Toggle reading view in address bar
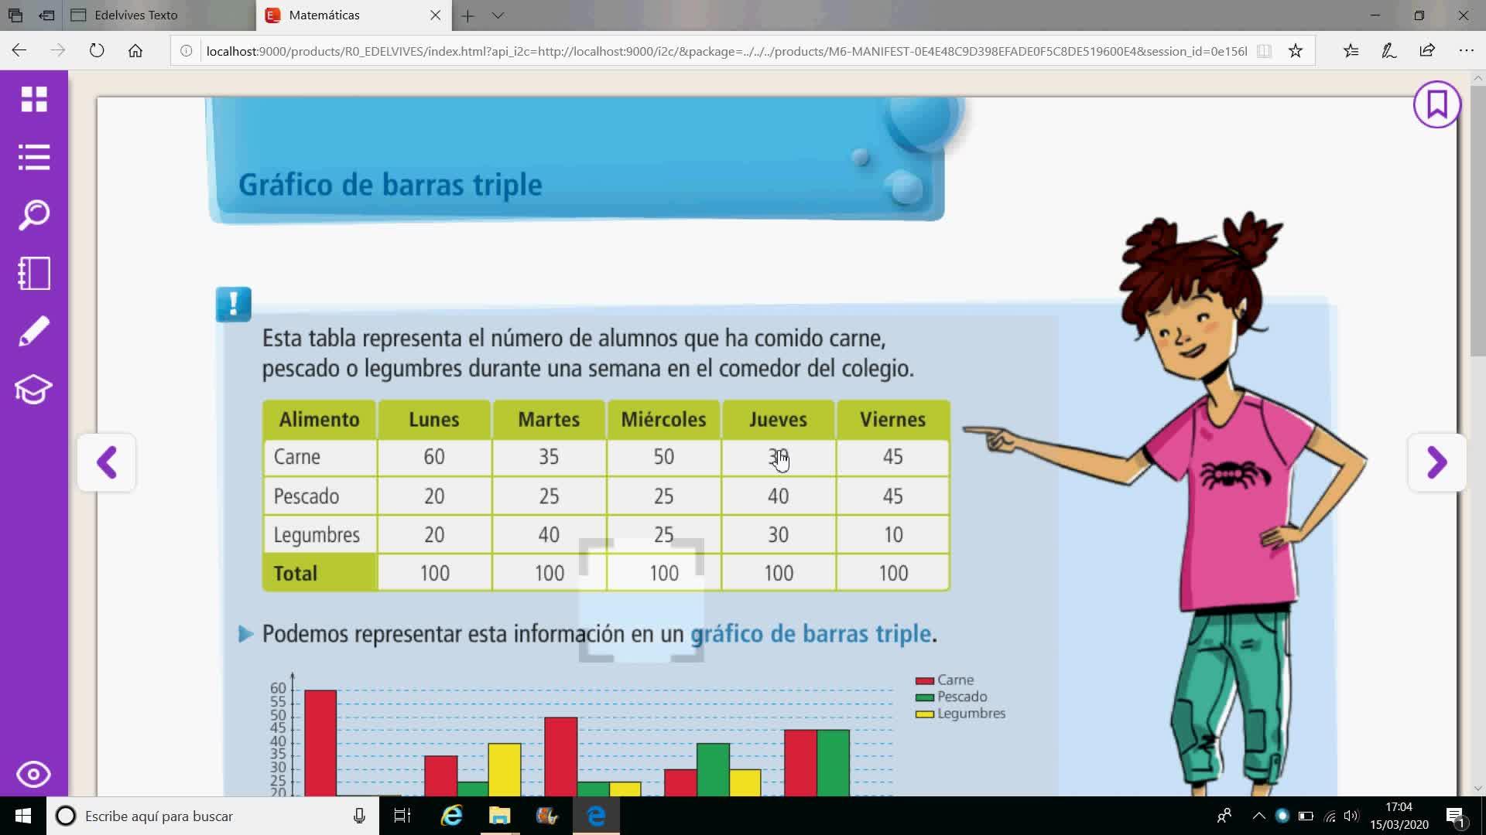Screen dimensions: 1486x835 coord(1264,51)
